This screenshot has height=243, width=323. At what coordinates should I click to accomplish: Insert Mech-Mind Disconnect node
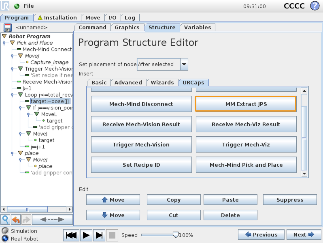(x=141, y=104)
